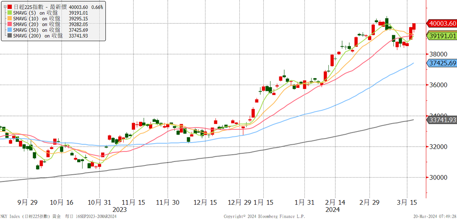Select the legend label 'SMAVG (200) on 收盤'
This screenshot has height=219, width=457.
[x=38, y=36]
